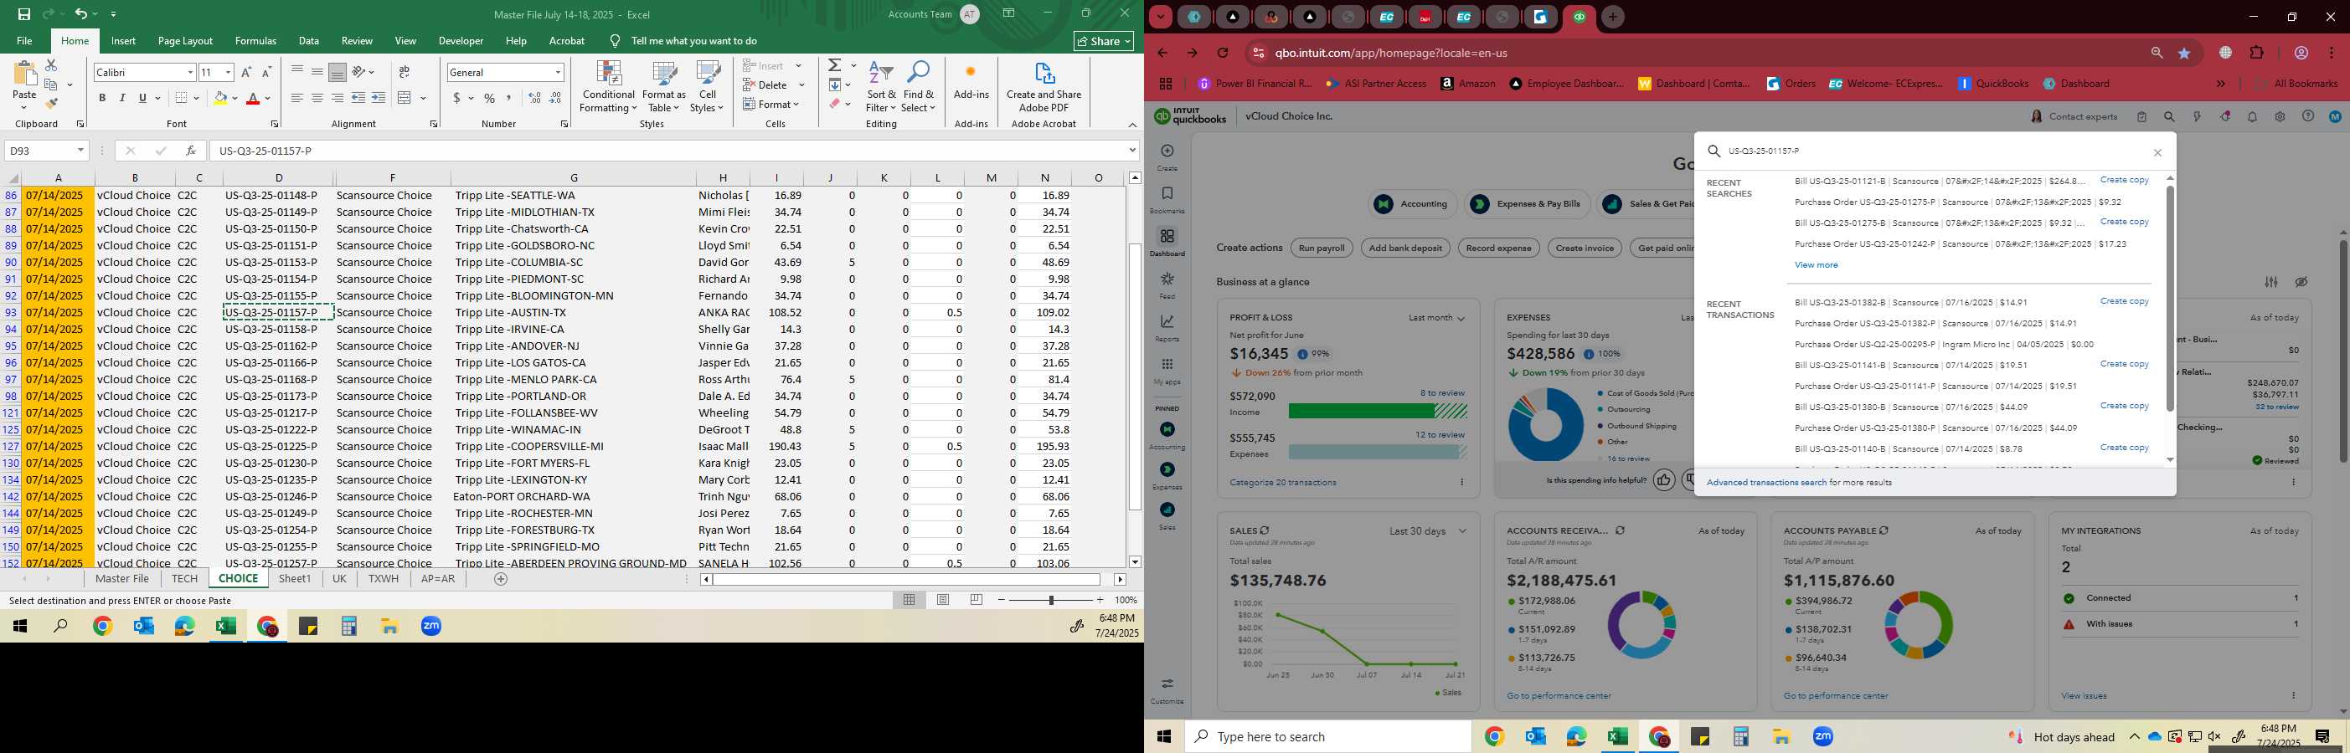Click Excel Save icon in title bar

click(23, 13)
